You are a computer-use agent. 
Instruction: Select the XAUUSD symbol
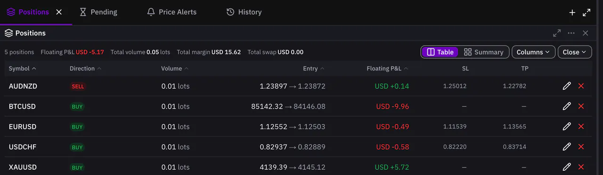pos(23,167)
